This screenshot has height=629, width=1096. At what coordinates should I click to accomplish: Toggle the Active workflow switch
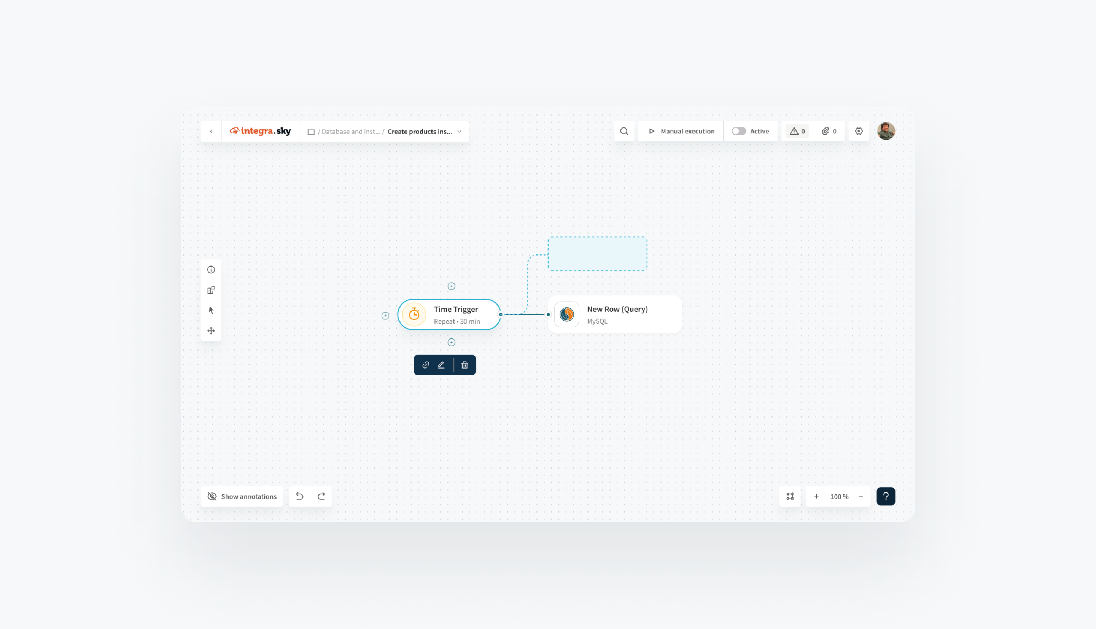click(738, 131)
